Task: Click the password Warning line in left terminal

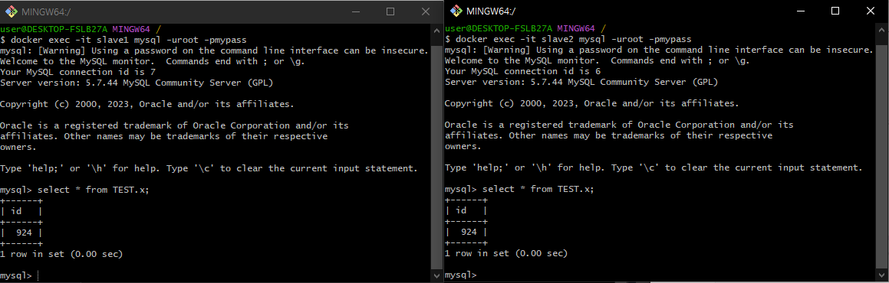Action: coord(214,50)
